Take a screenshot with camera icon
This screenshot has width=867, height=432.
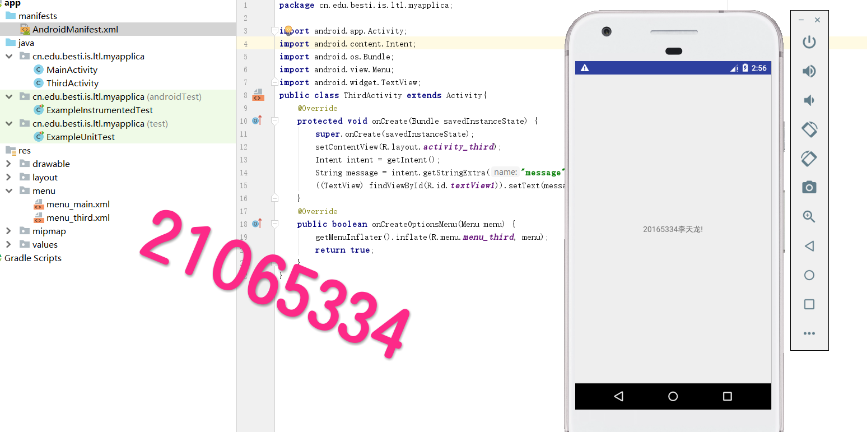[809, 187]
